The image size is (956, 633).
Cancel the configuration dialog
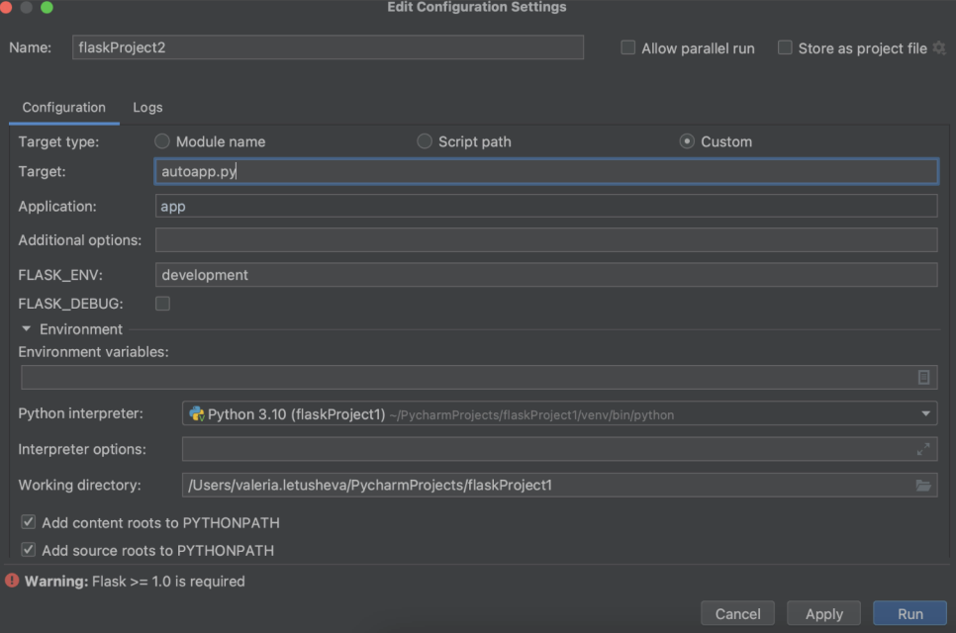(737, 614)
